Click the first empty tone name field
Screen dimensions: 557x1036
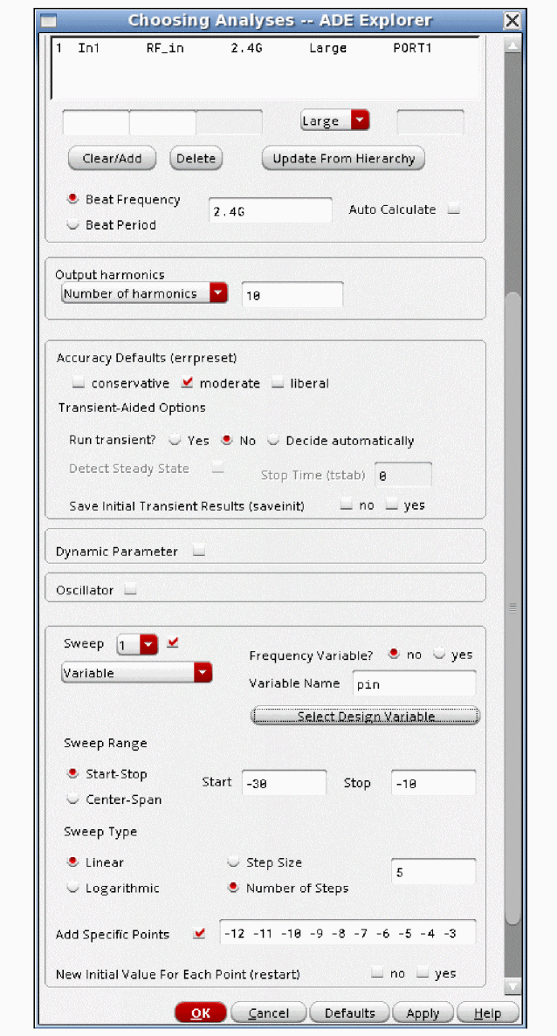(96, 122)
